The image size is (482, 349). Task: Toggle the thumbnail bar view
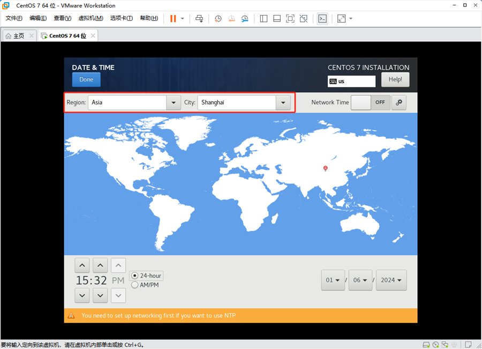(x=277, y=18)
